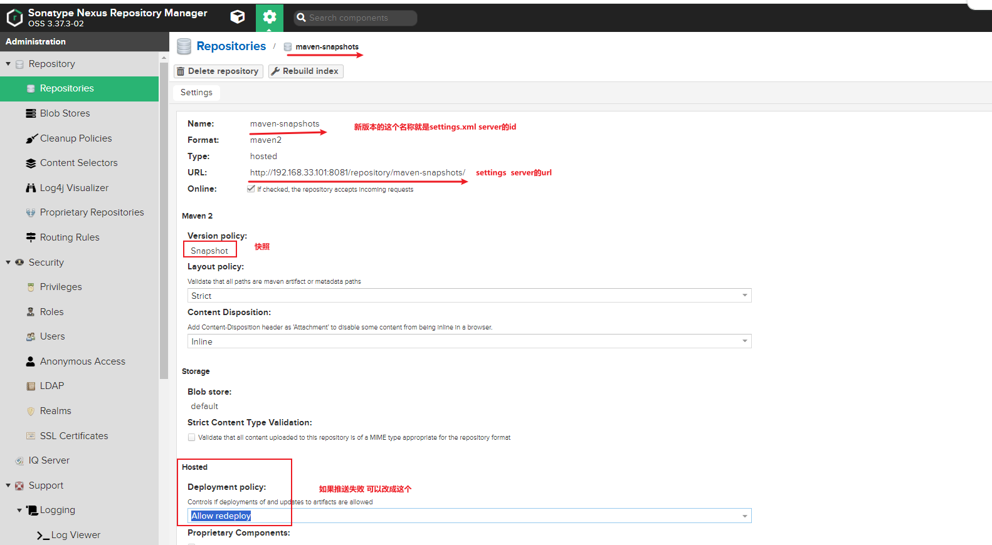Click the hosted type value
This screenshot has width=992, height=545.
pos(263,157)
